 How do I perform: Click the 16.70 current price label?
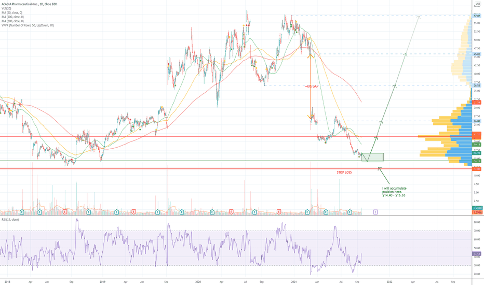point(477,153)
